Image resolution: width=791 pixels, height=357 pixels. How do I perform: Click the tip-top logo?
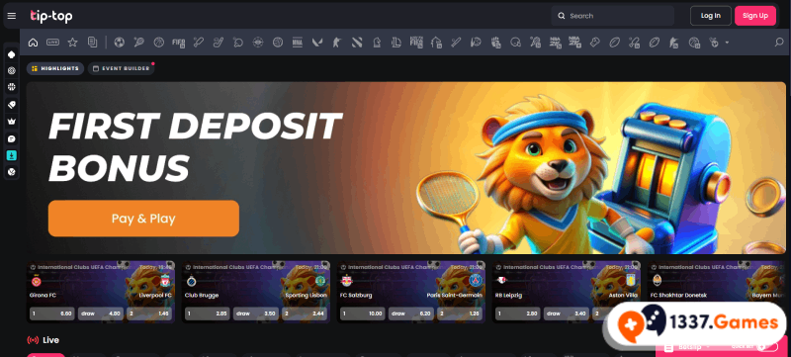(x=51, y=16)
